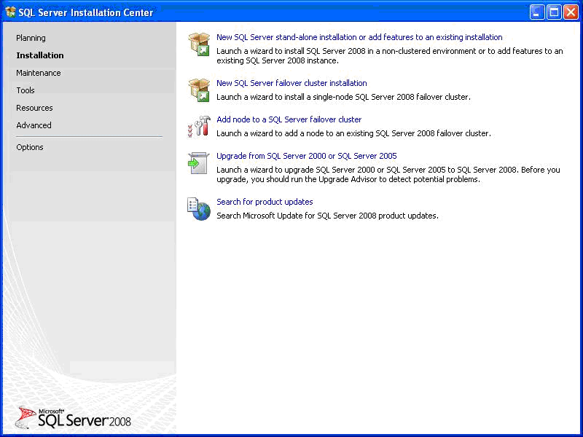Open the Advanced section
583x437 pixels.
click(34, 125)
